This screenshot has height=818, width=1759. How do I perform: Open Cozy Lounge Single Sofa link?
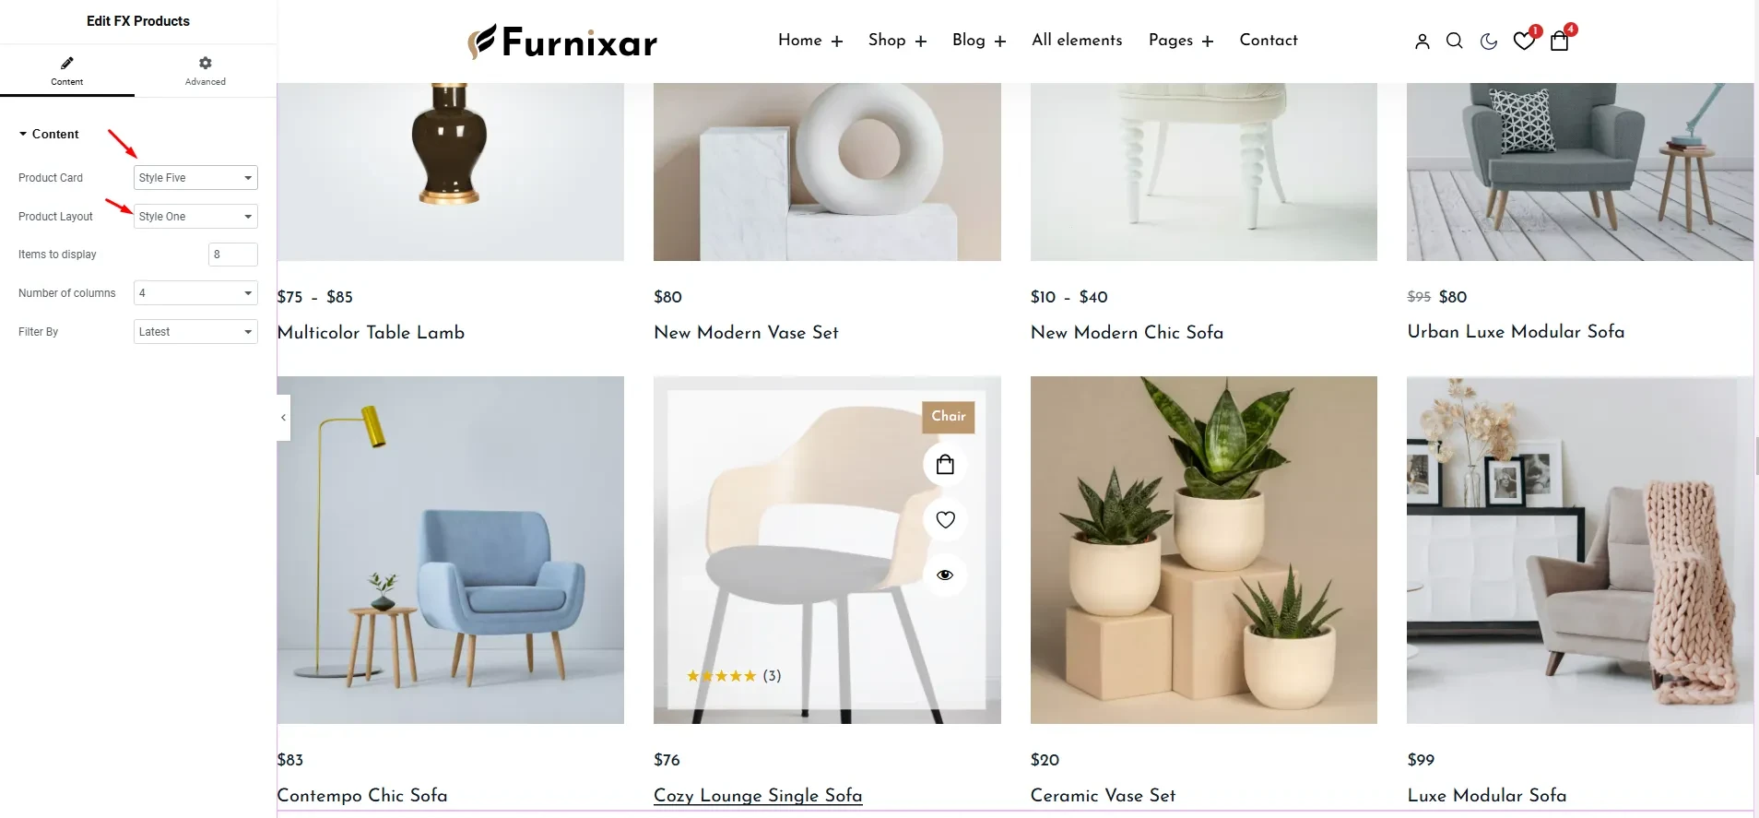coord(758,795)
